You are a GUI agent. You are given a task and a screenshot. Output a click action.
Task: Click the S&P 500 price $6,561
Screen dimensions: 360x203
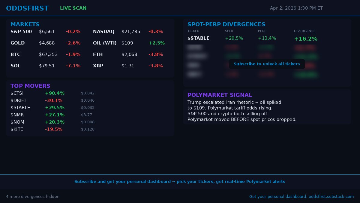(47, 32)
